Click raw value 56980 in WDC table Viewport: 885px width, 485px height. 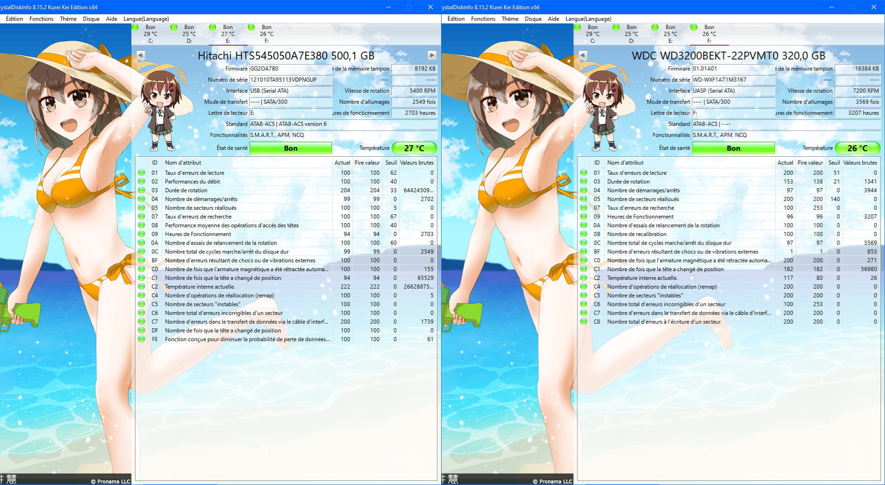[x=868, y=269]
